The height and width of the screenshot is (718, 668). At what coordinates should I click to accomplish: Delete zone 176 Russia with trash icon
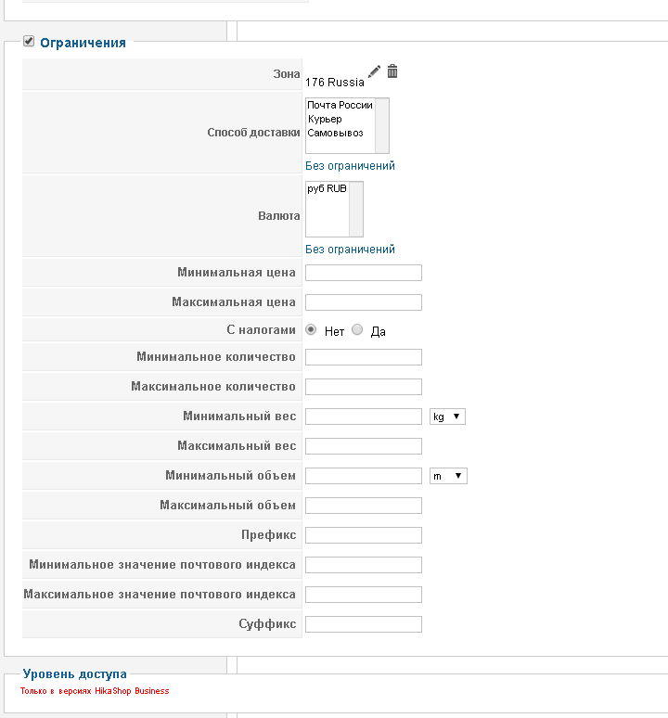click(x=392, y=72)
